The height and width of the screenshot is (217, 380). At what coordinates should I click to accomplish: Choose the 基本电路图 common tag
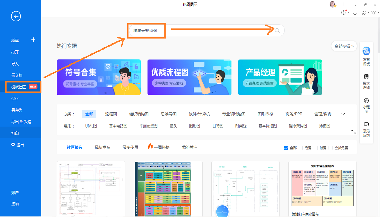coord(118,126)
